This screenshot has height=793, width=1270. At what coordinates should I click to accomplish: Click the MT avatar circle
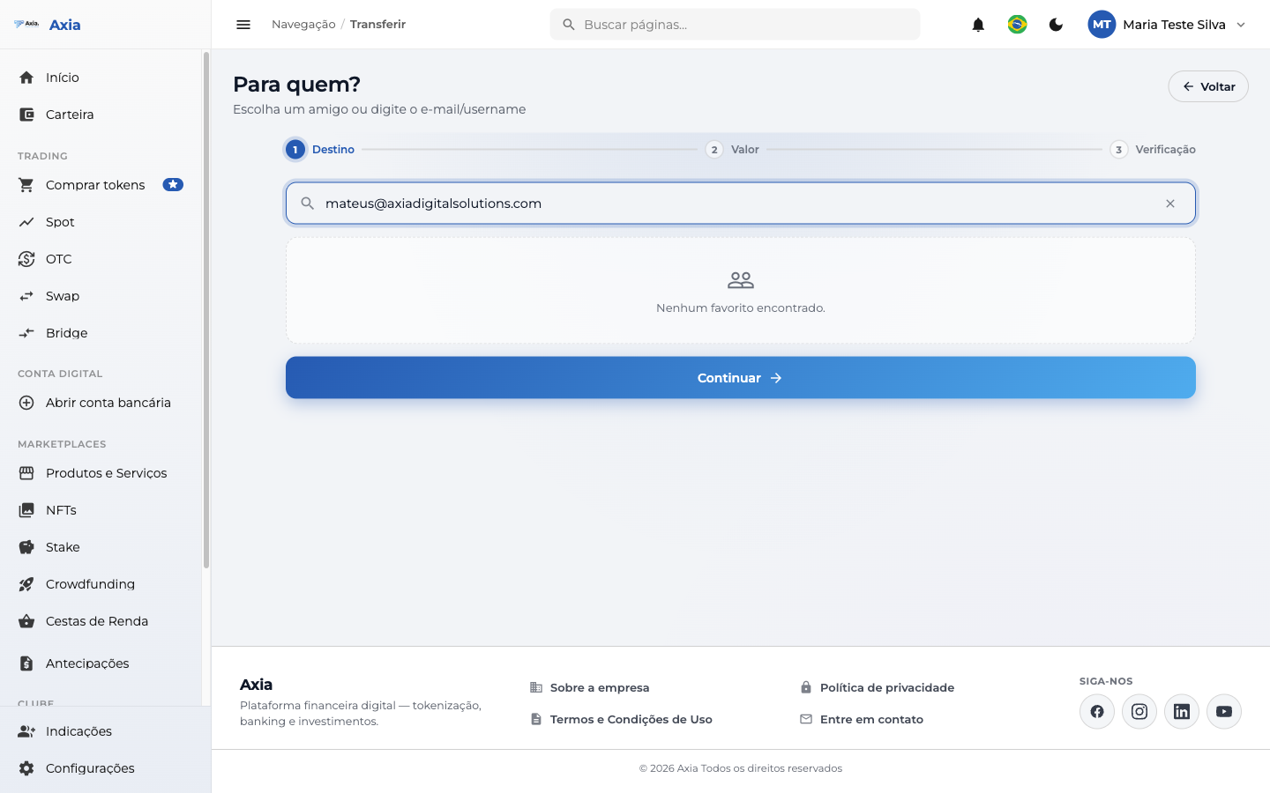[x=1102, y=25]
